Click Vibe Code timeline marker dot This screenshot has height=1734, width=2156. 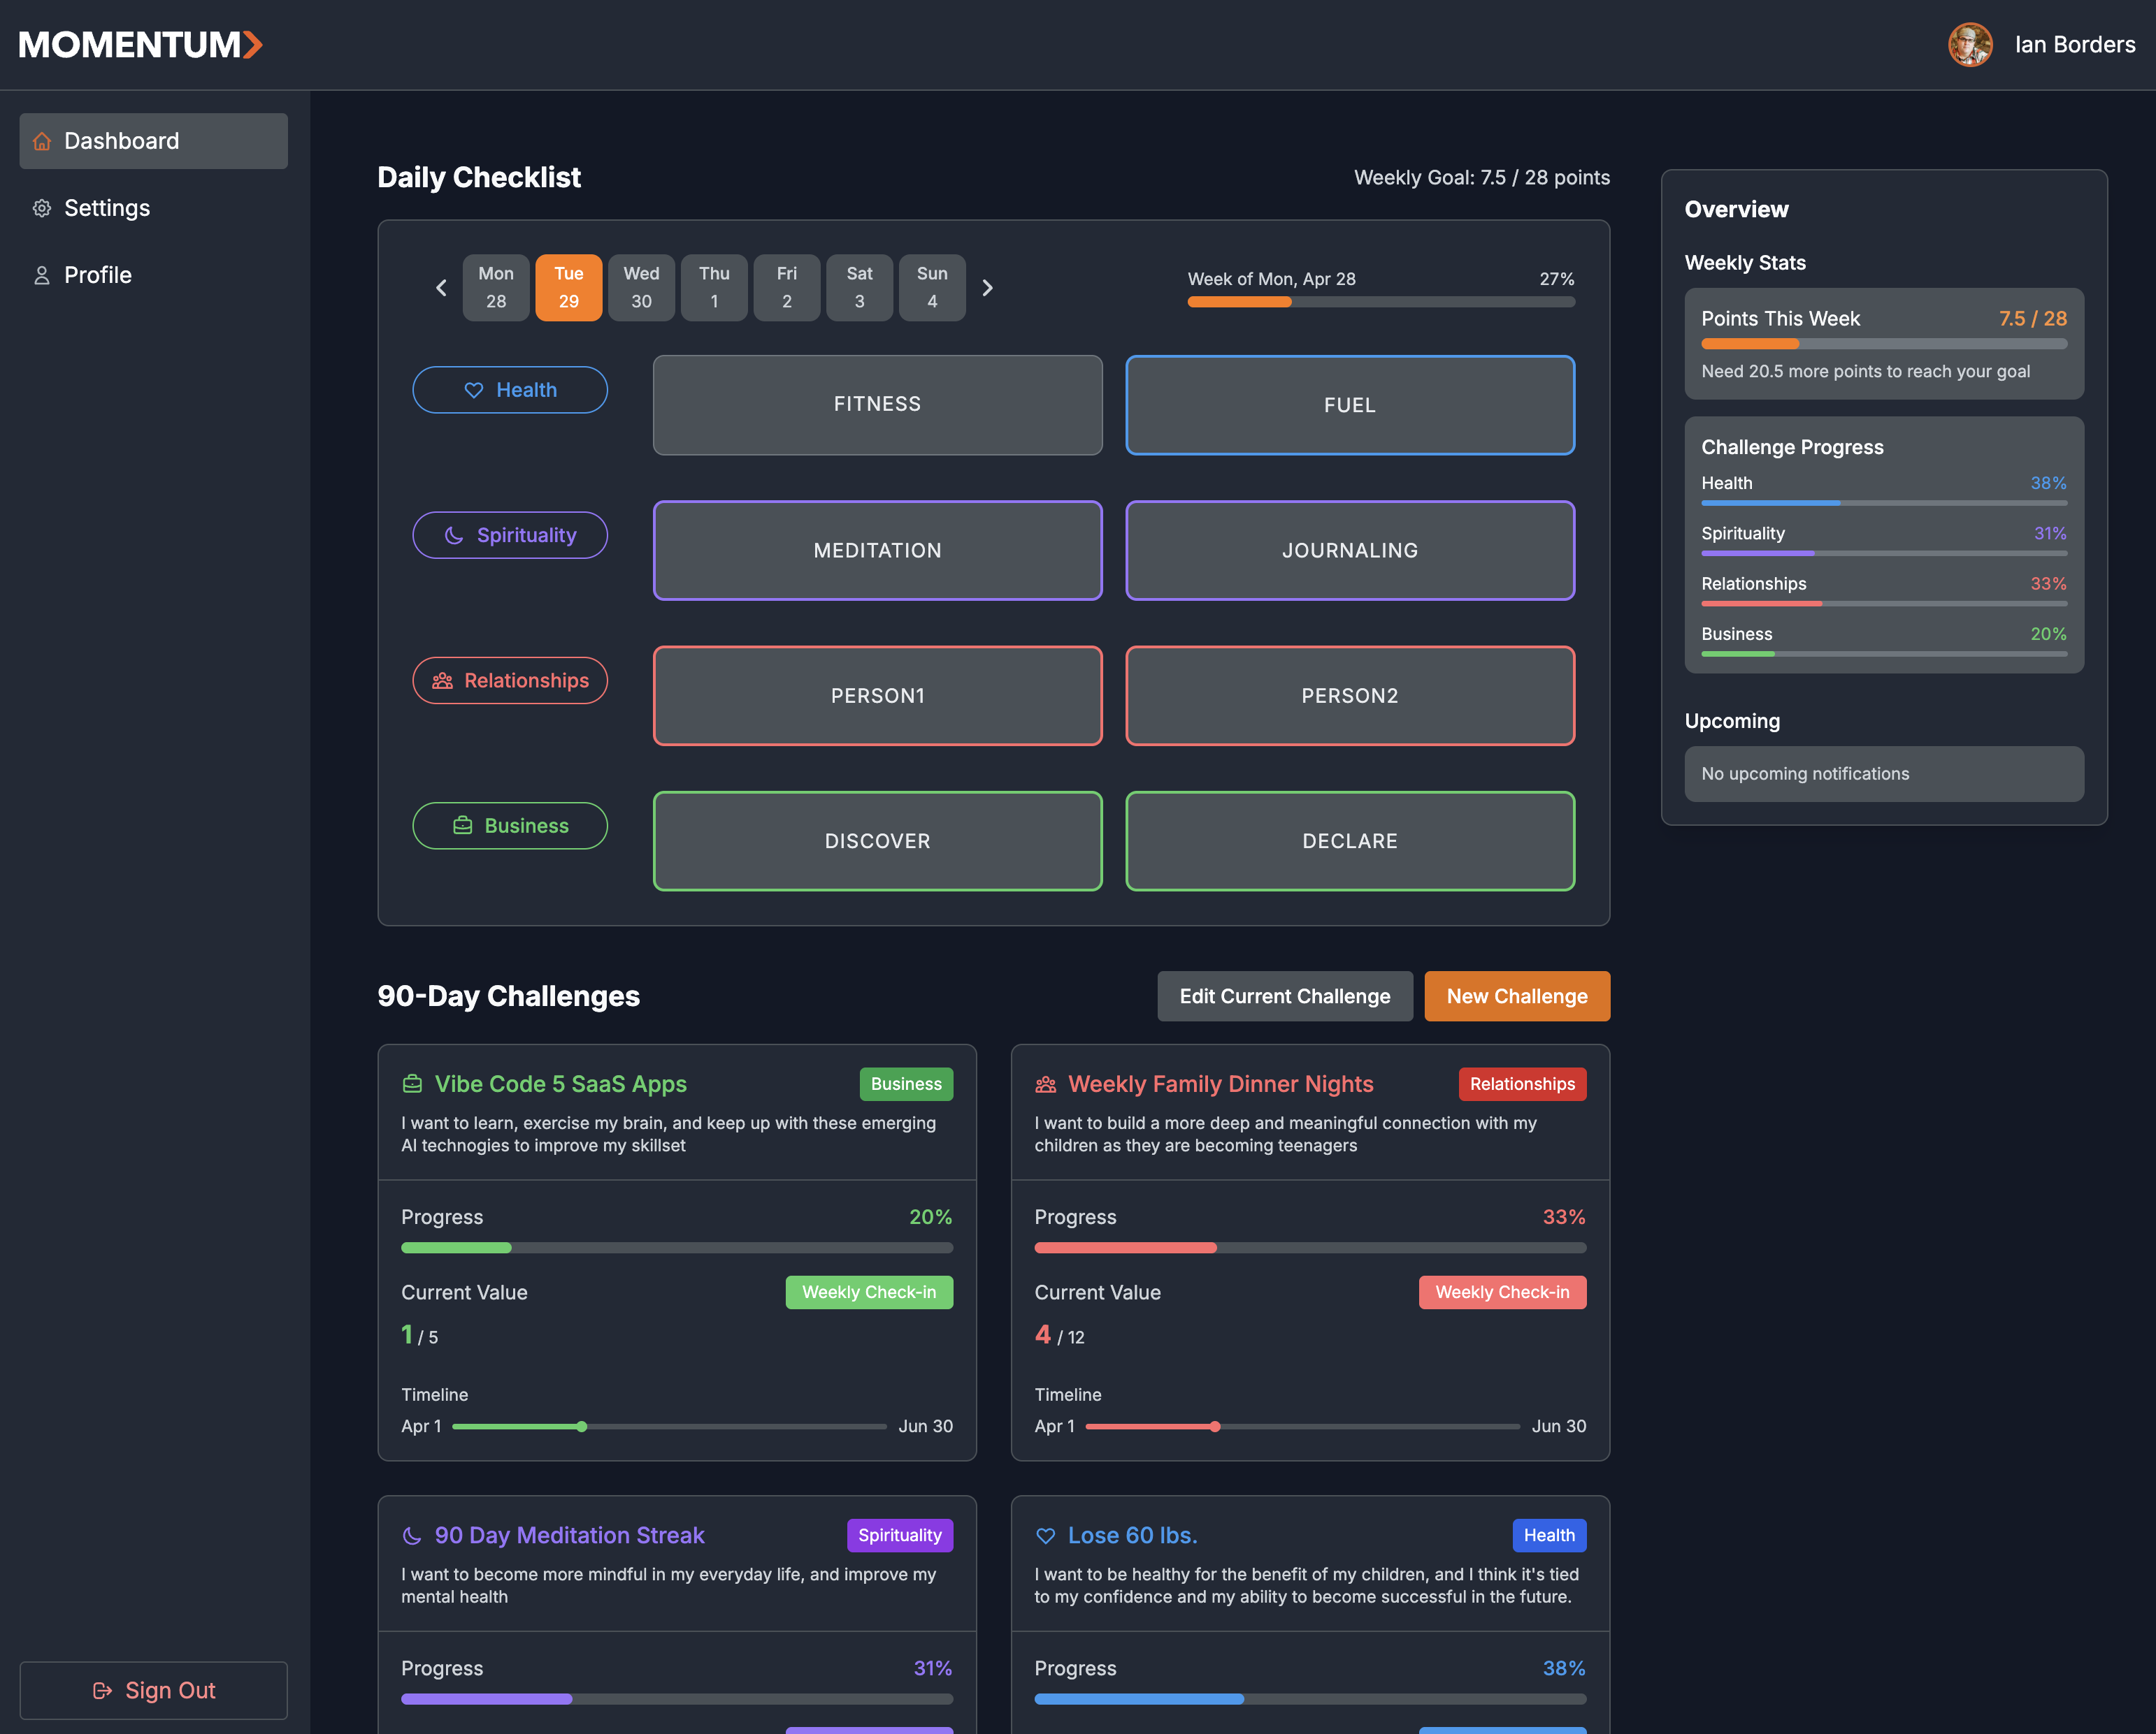pos(582,1426)
